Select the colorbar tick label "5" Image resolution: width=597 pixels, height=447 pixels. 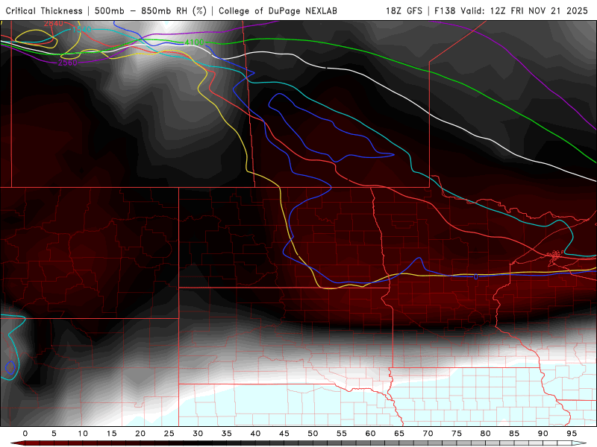coord(54,434)
